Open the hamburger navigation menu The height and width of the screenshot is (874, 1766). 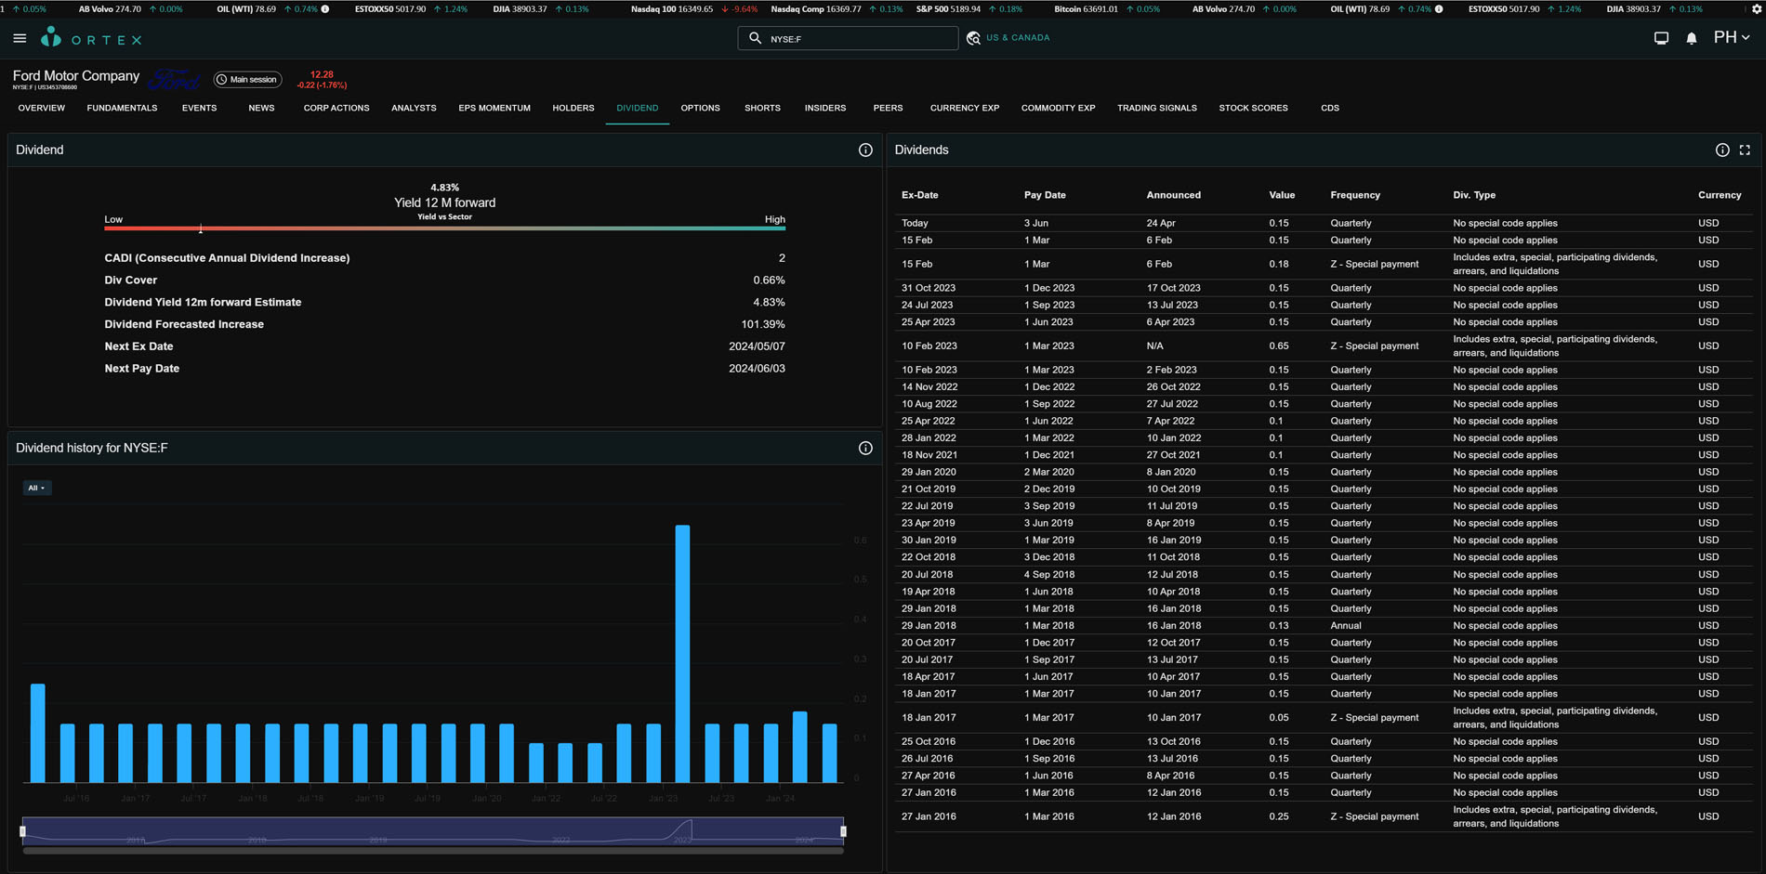(20, 39)
